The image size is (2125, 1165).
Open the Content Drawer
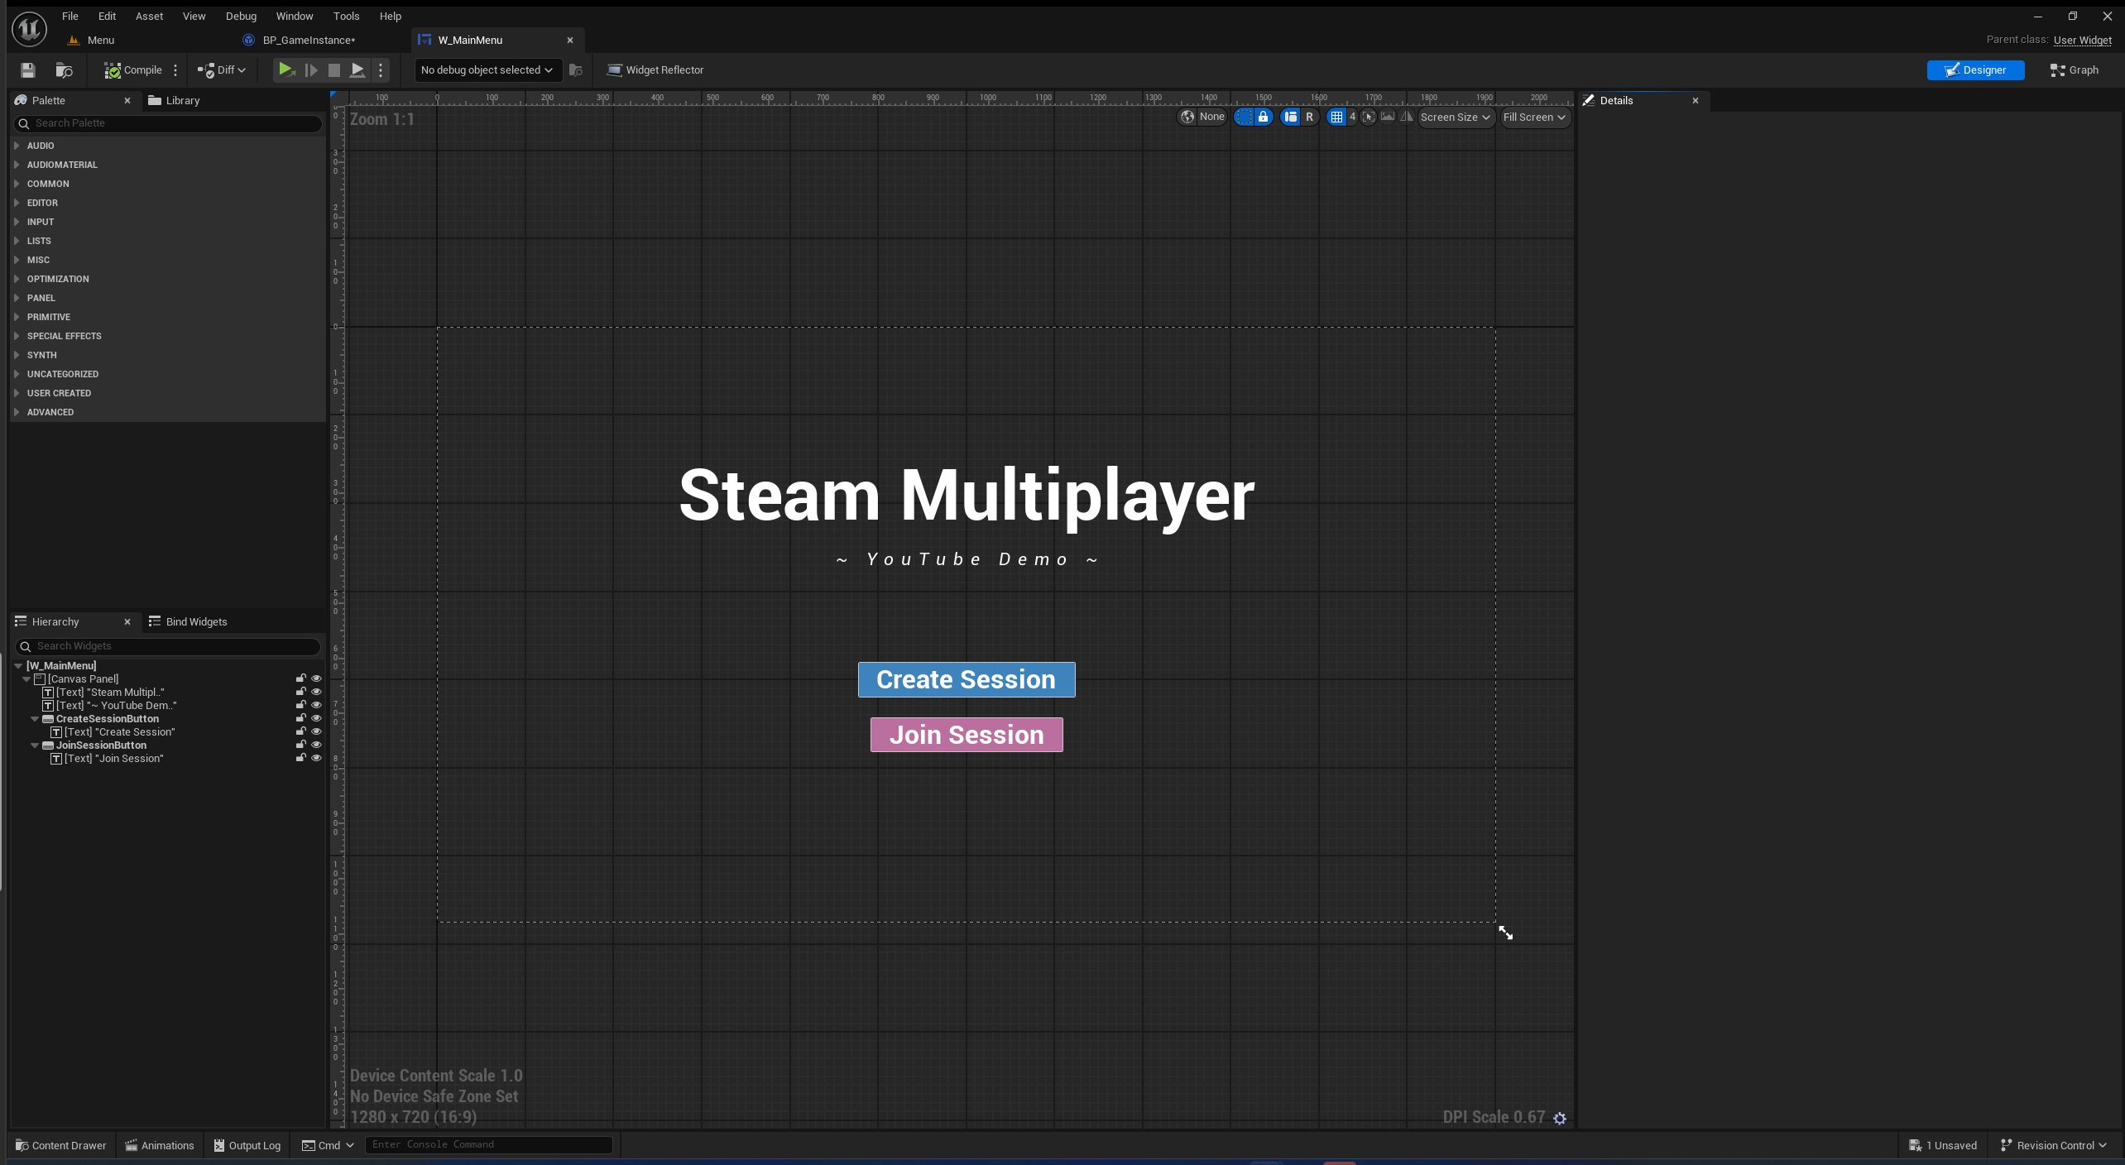tap(61, 1145)
